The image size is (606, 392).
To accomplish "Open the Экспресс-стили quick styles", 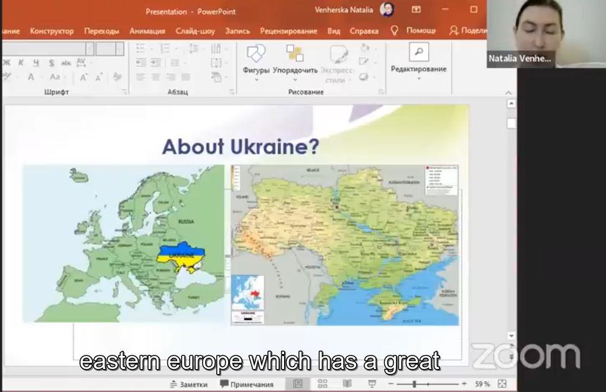I will coord(337,63).
